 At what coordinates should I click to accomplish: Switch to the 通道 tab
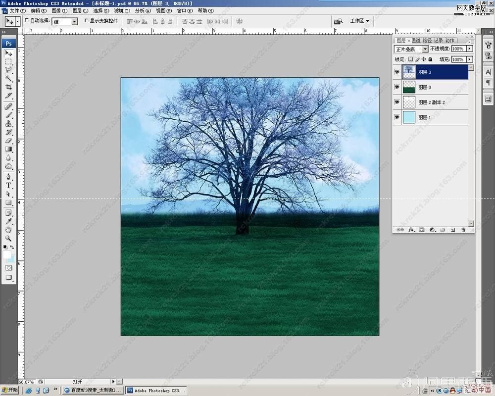click(x=416, y=41)
